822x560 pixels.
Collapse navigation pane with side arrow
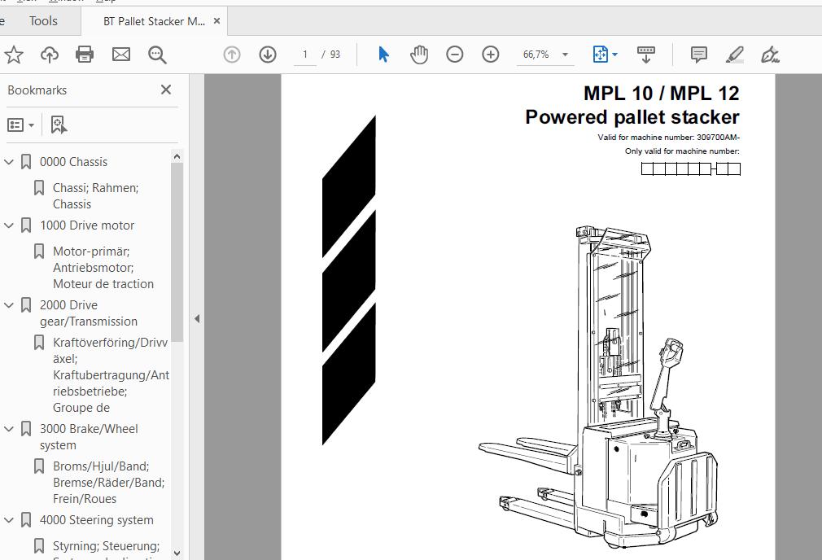[197, 318]
